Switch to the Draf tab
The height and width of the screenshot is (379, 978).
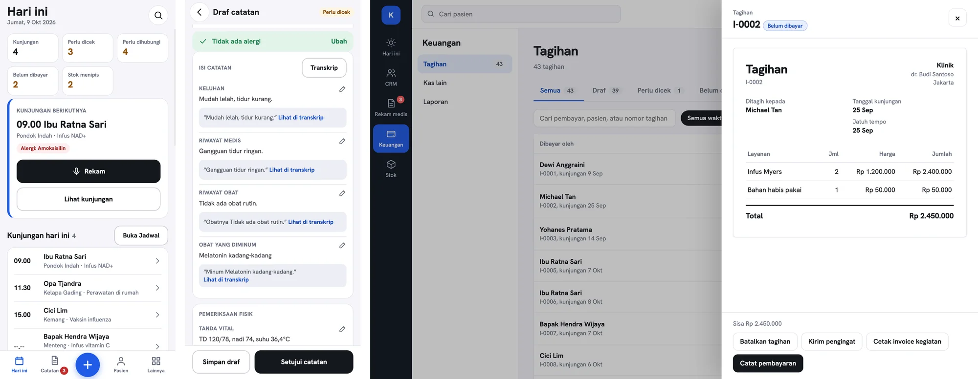606,90
